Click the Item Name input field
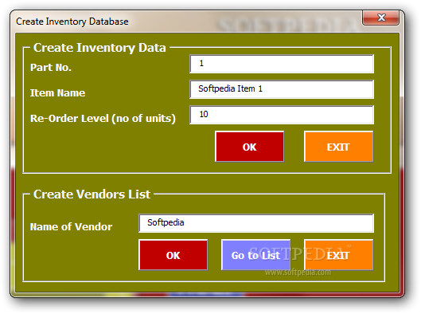Image resolution: width=421 pixels, height=314 pixels. [x=282, y=89]
